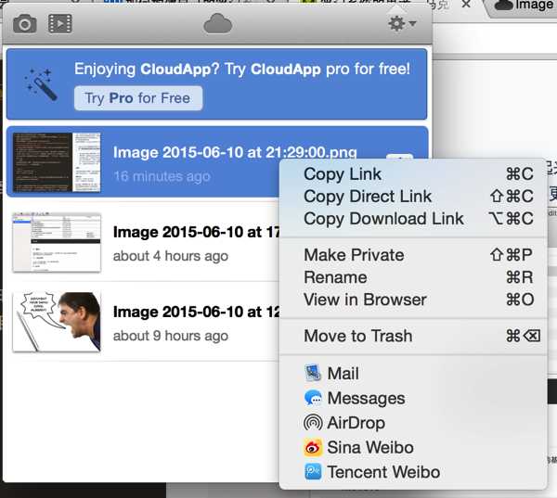
Task: Share to Tencent Weibo menu entry
Action: [413, 472]
